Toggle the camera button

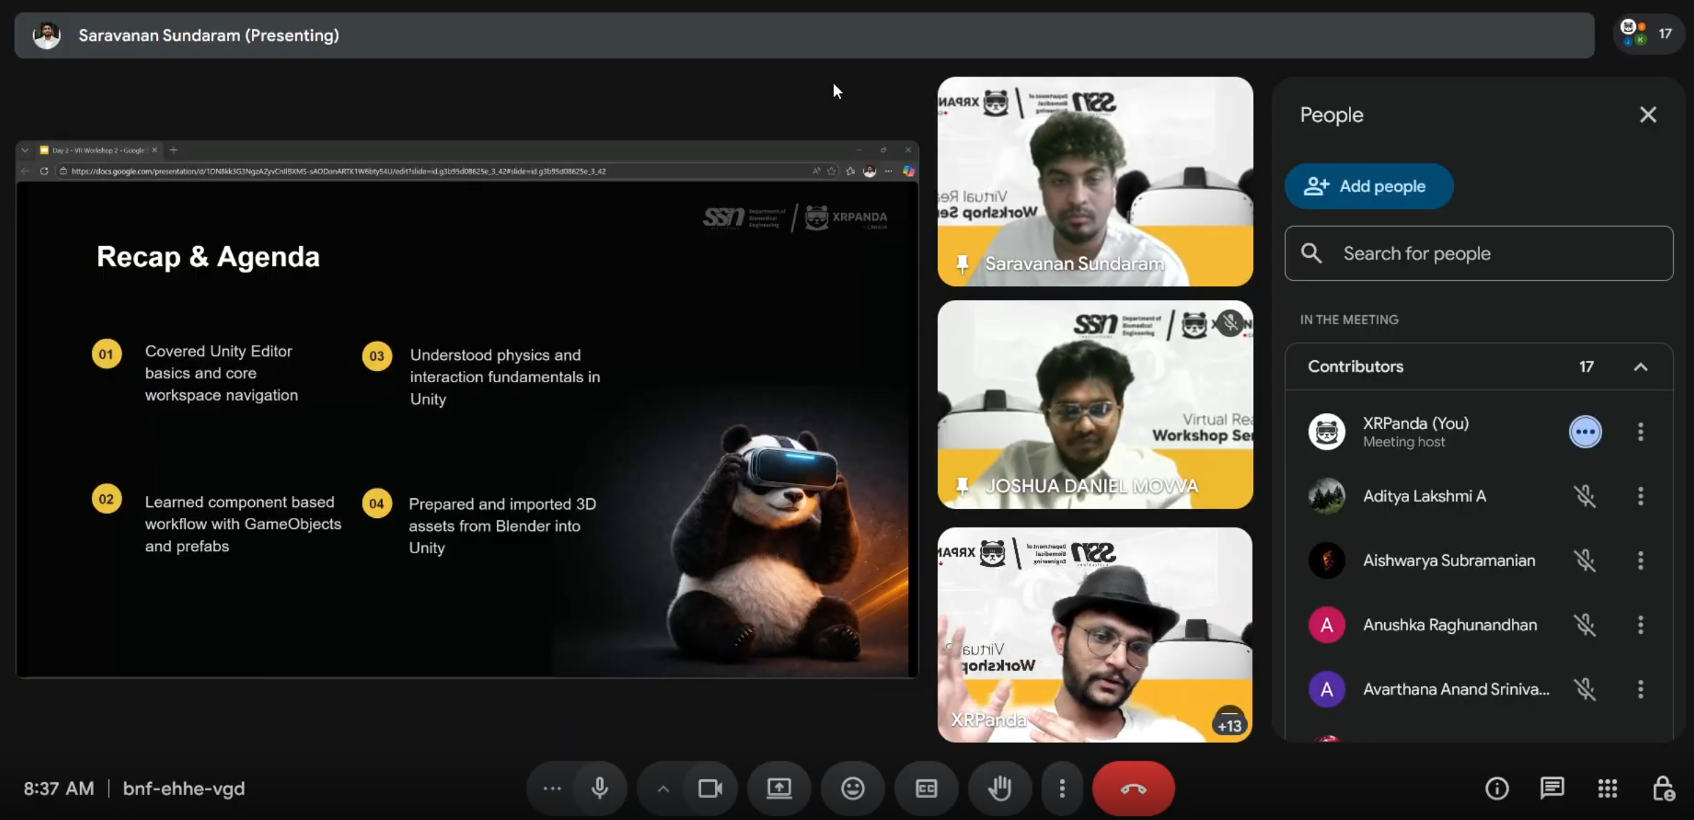[710, 788]
